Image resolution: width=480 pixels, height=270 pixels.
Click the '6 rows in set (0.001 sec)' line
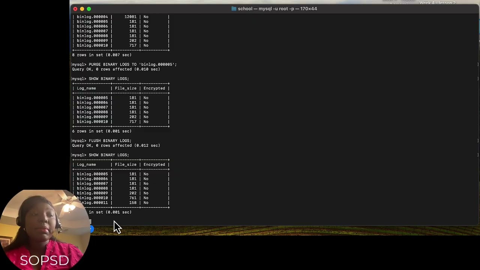[102, 131]
